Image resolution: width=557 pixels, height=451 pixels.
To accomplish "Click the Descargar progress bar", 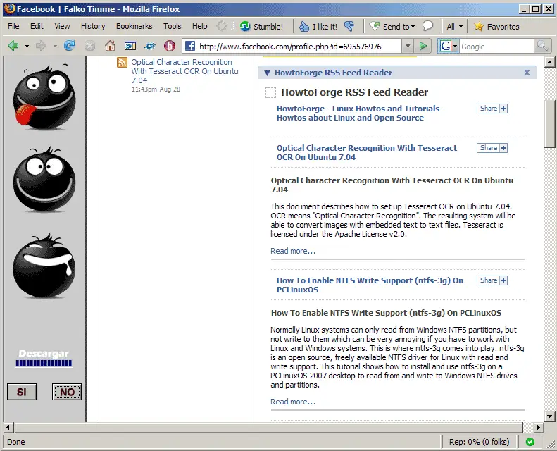I will [x=44, y=364].
